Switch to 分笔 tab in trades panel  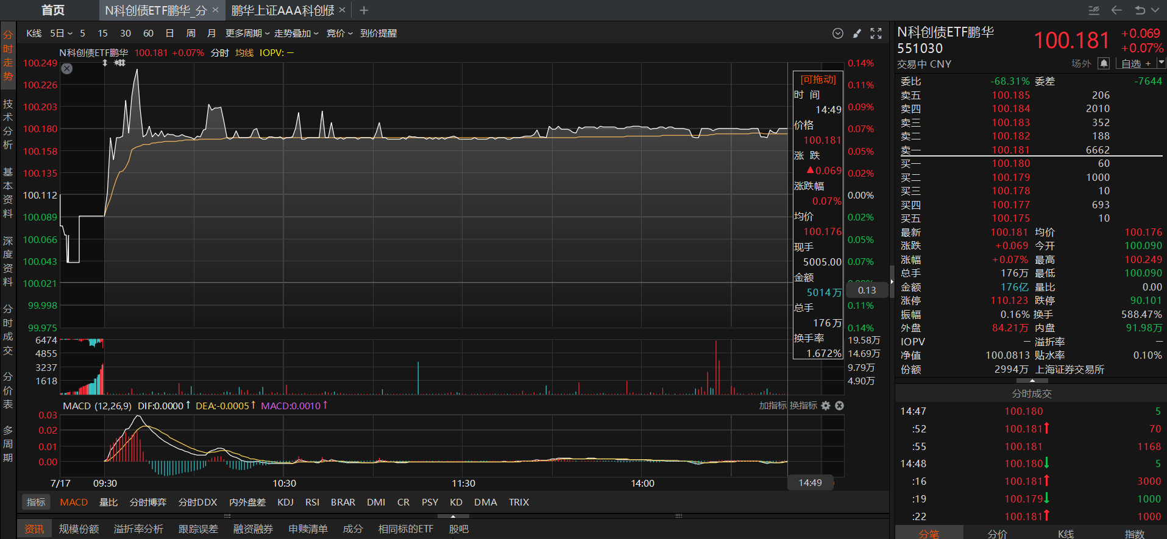point(929,533)
